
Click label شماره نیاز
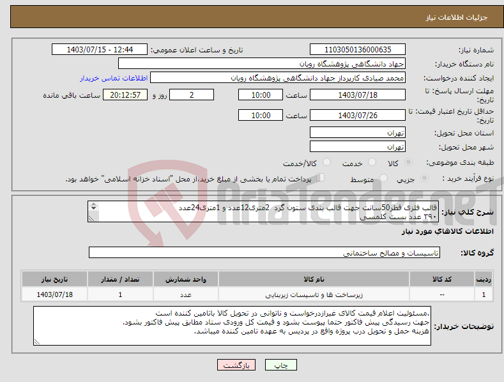pyautogui.click(x=476, y=50)
